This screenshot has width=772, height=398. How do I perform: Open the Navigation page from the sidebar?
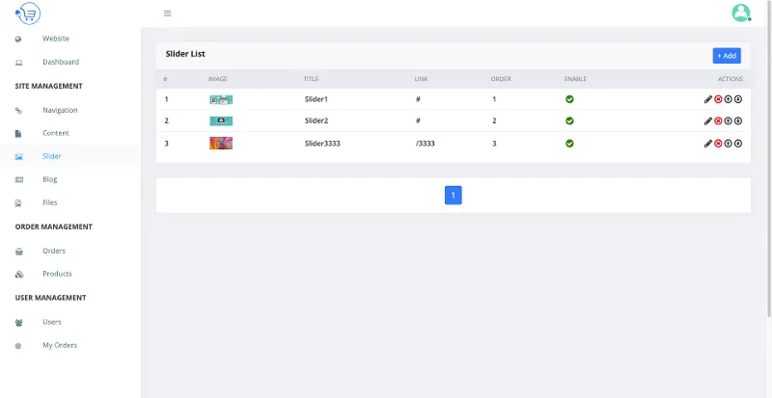[60, 110]
